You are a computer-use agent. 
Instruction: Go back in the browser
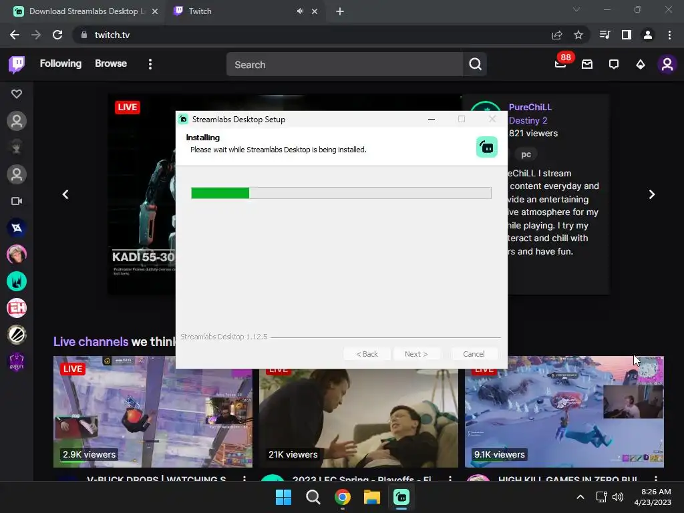point(15,35)
